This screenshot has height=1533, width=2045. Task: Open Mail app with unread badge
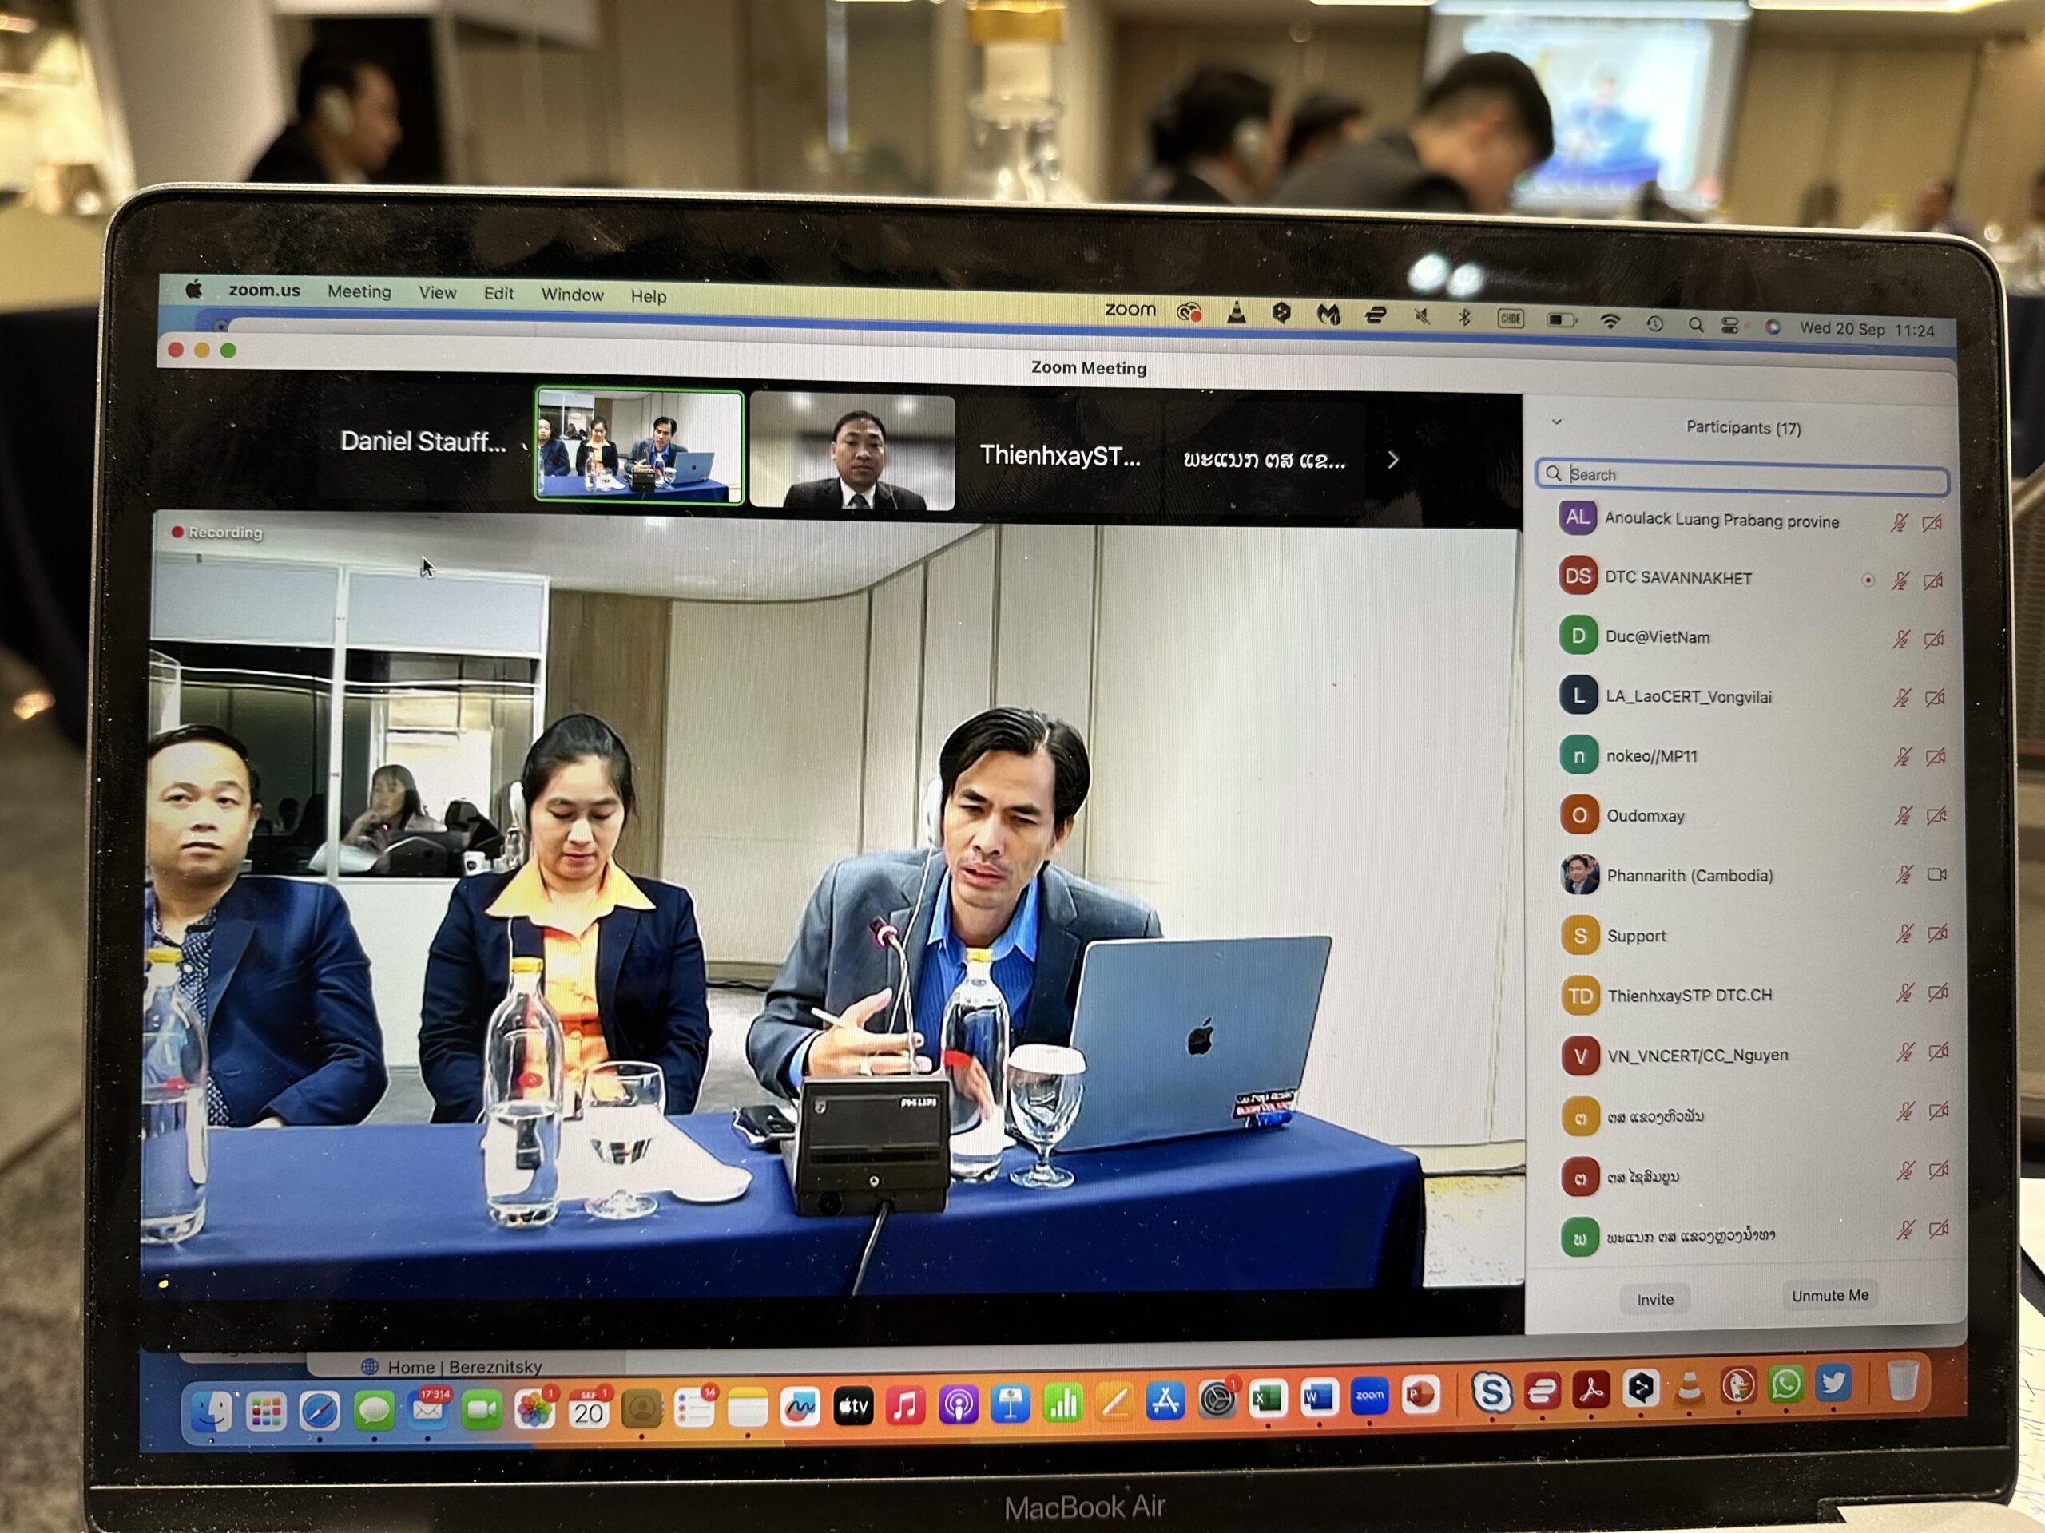click(x=427, y=1410)
